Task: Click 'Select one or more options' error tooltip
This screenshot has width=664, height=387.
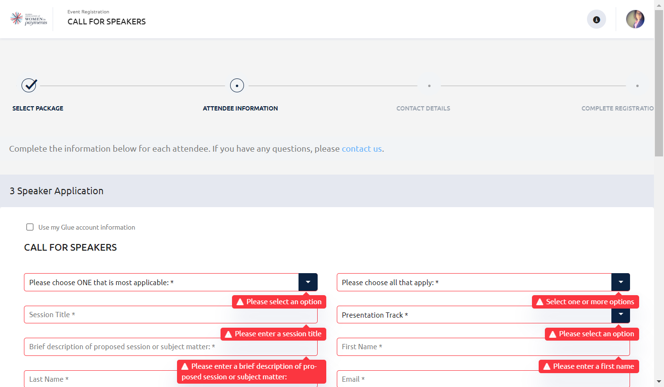Action: [586, 302]
